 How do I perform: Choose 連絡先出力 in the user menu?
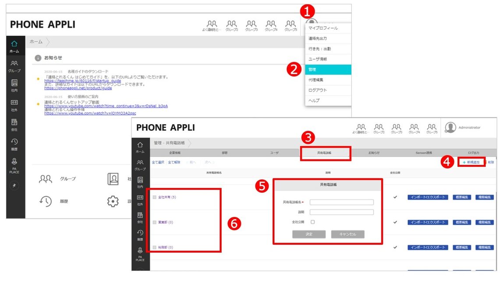pos(328,38)
